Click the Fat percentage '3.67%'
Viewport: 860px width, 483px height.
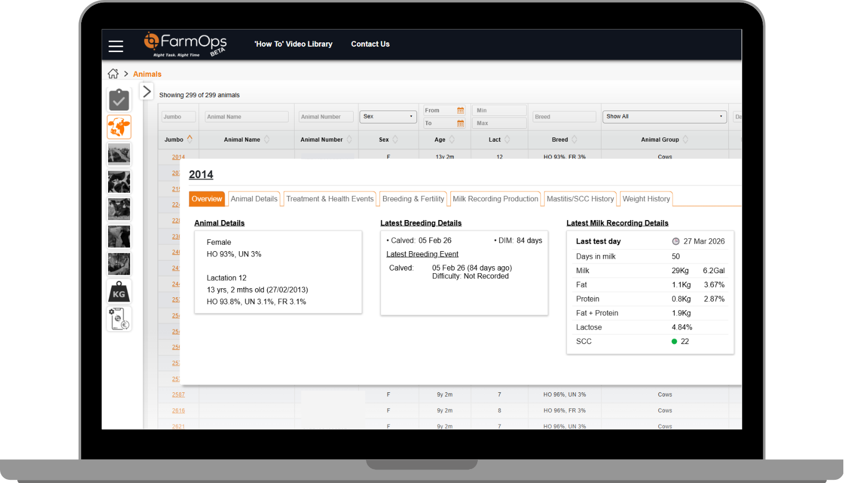[x=714, y=285]
